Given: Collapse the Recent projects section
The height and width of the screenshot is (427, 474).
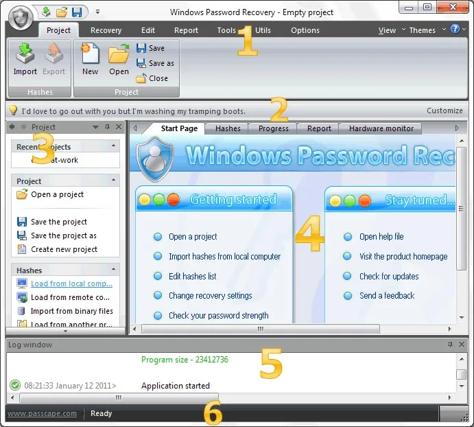Looking at the screenshot, I should click(113, 146).
